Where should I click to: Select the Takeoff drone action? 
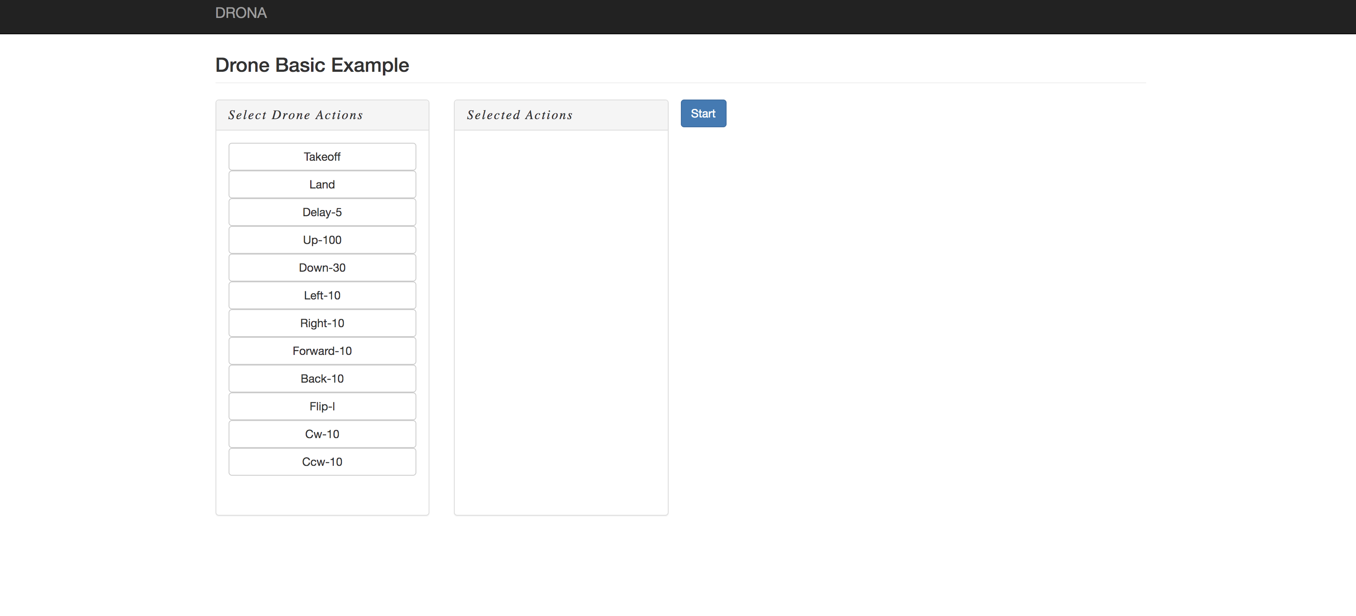(322, 156)
